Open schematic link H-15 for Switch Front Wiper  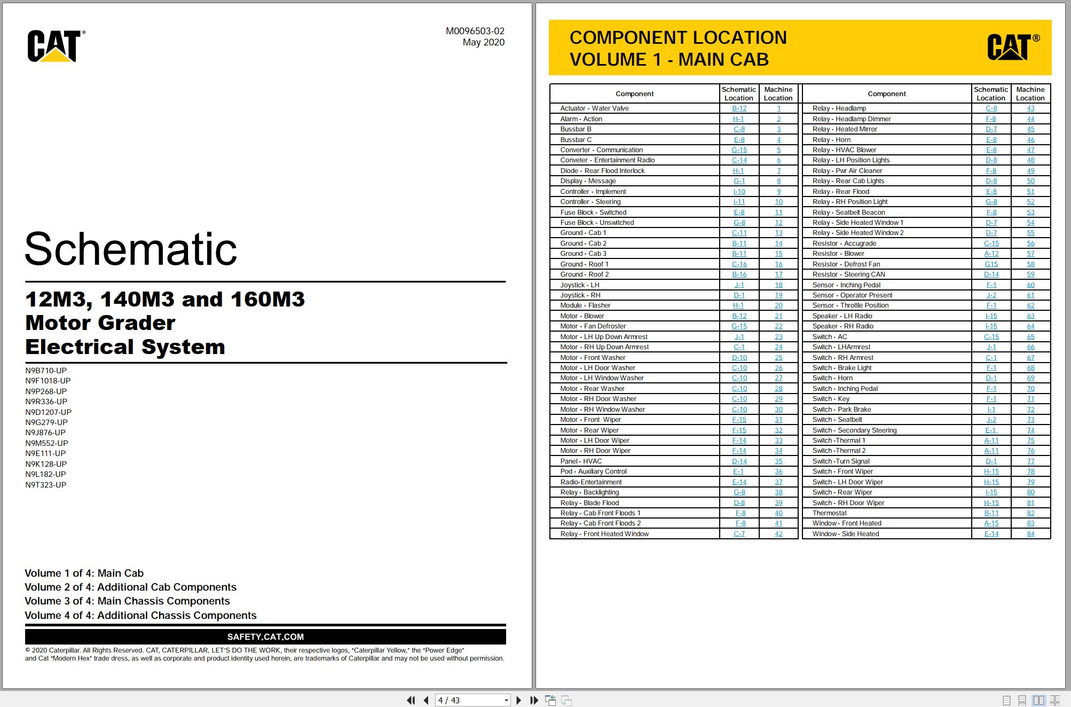991,472
